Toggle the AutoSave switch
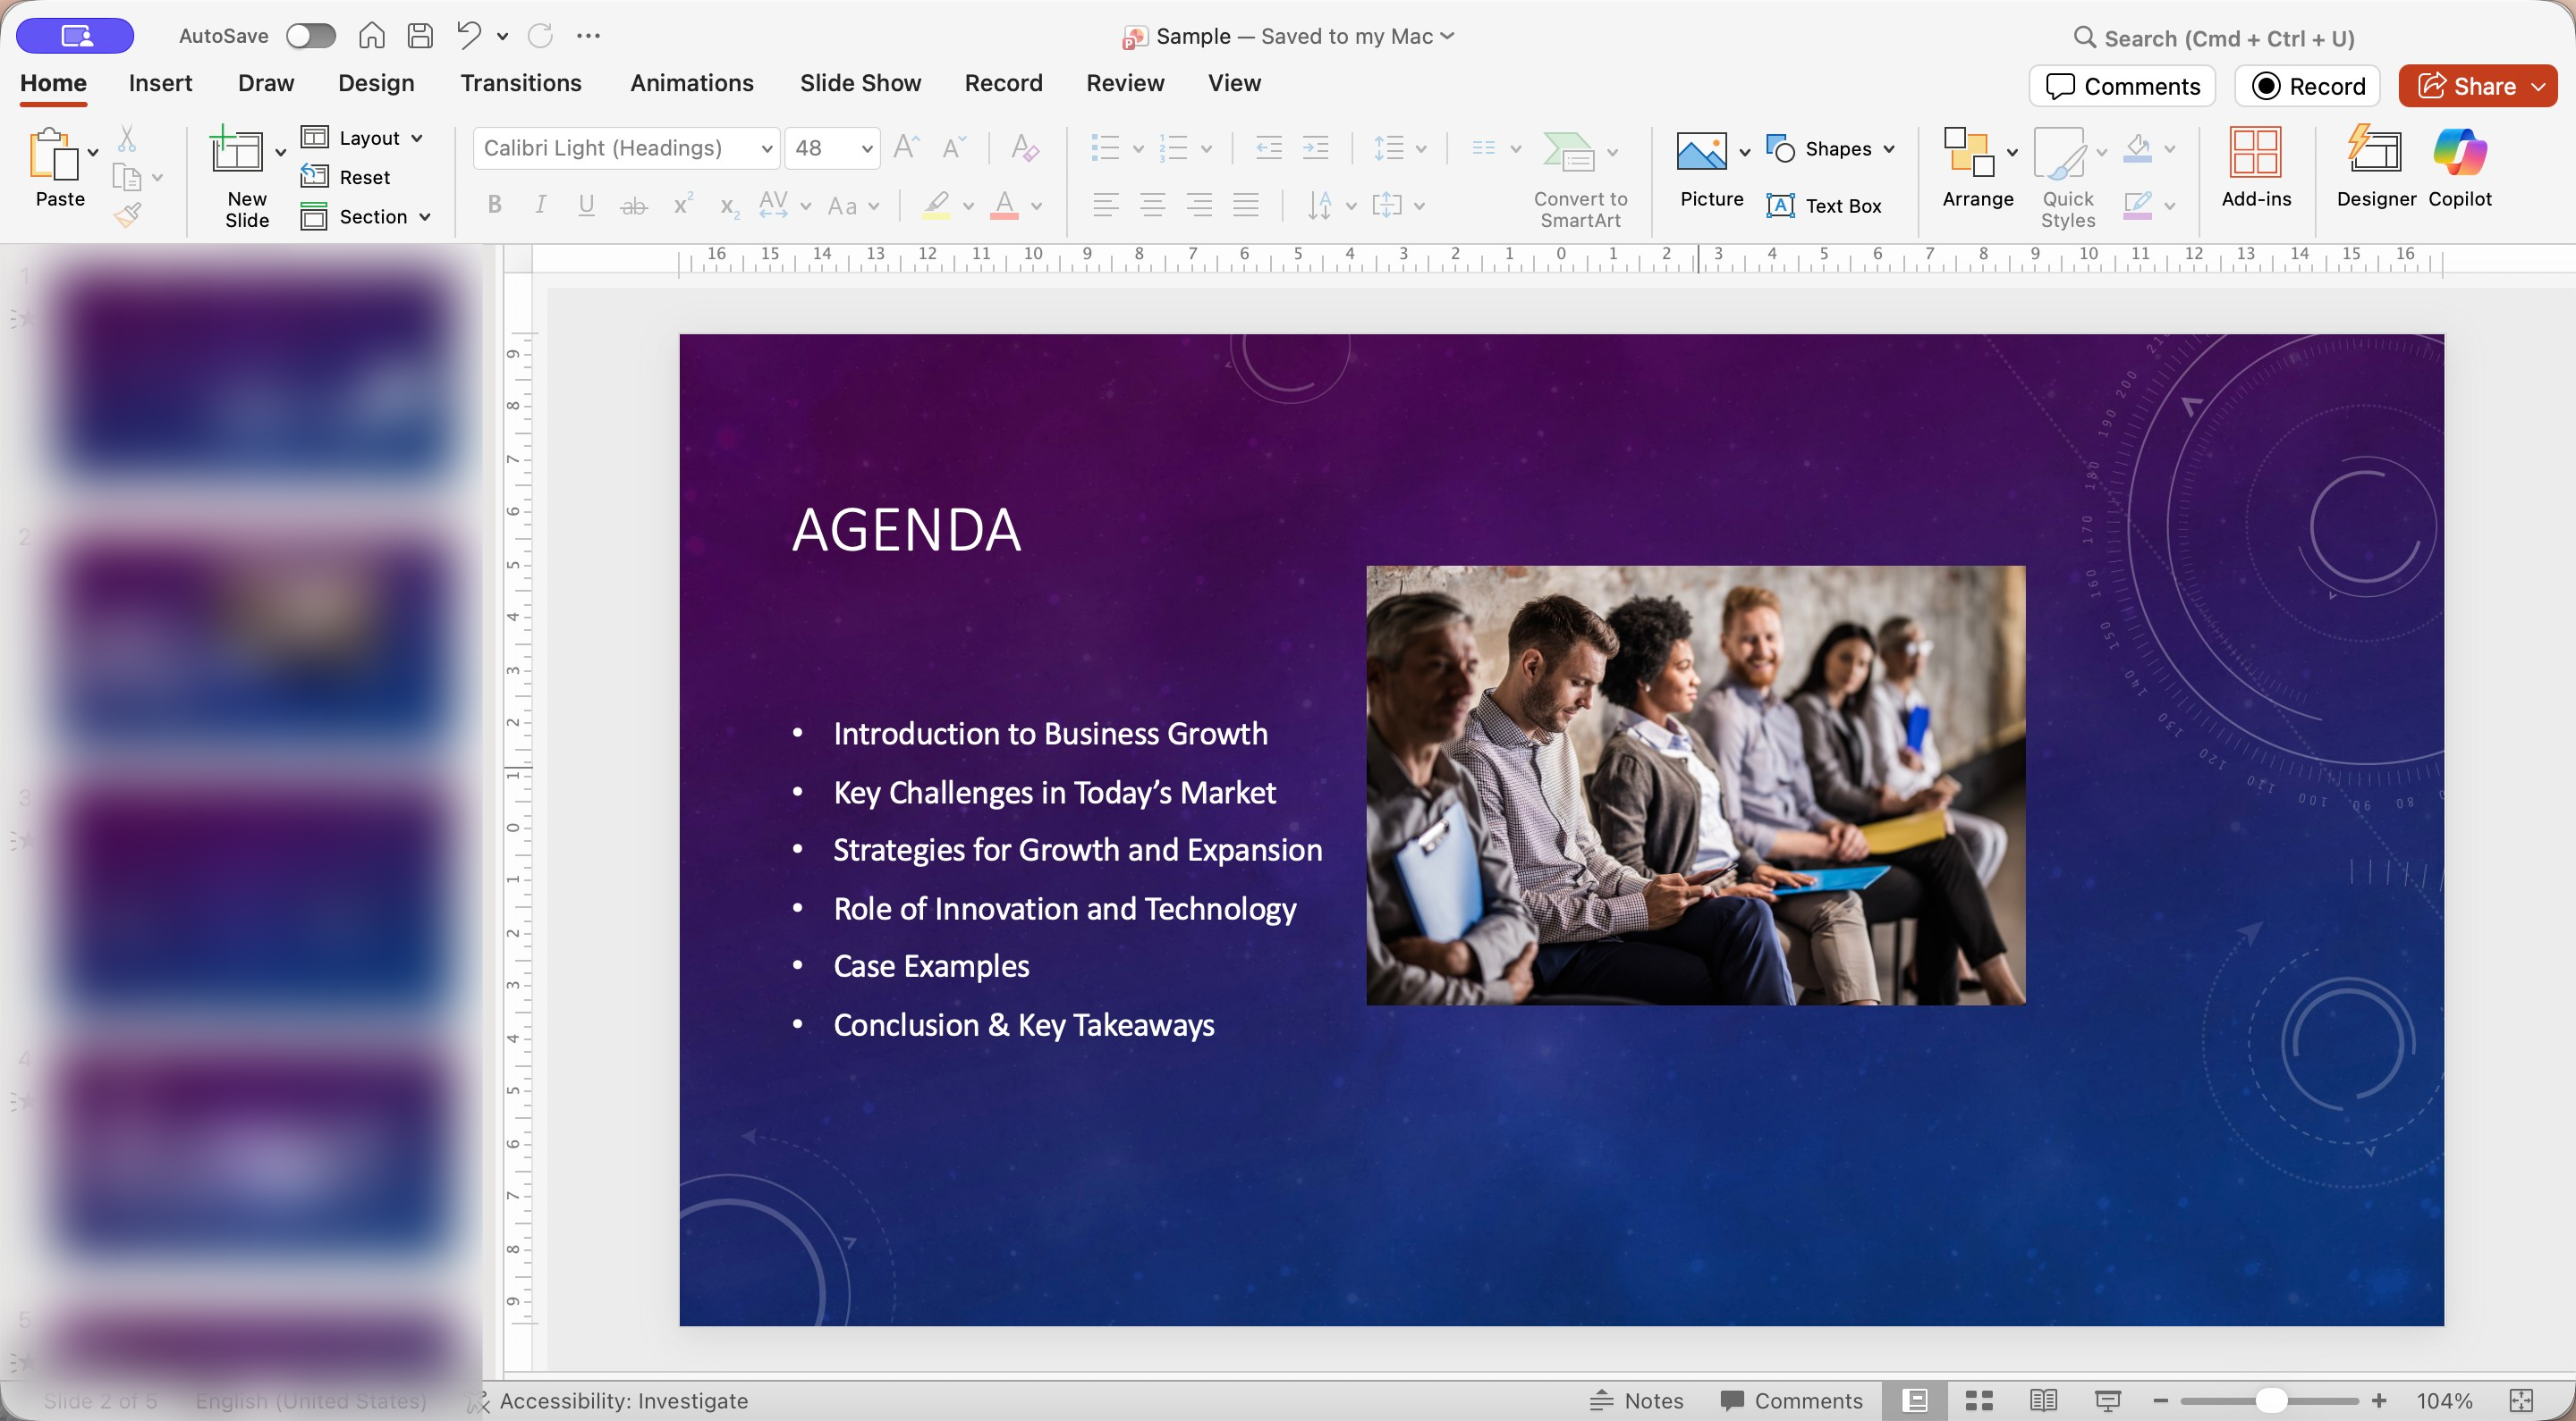2576x1421 pixels. [x=310, y=36]
